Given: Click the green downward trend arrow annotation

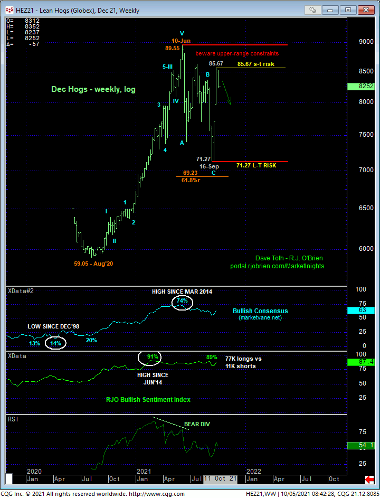Looking at the screenshot, I should (227, 93).
